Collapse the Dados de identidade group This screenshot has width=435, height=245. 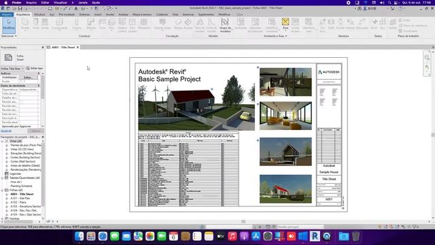pyautogui.click(x=39, y=86)
